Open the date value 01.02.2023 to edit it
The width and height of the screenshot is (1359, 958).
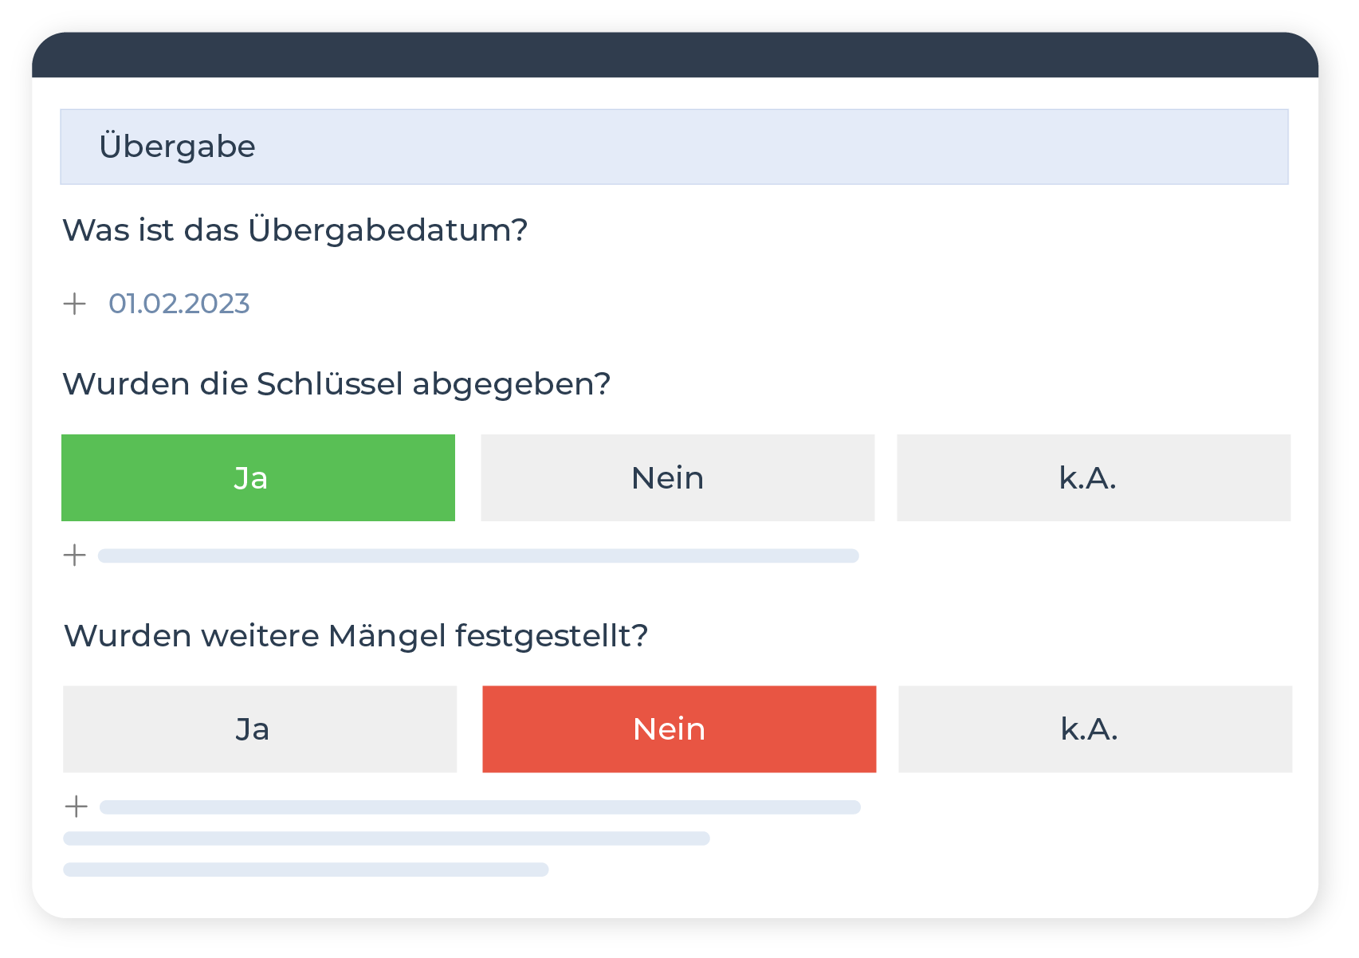pos(179,303)
